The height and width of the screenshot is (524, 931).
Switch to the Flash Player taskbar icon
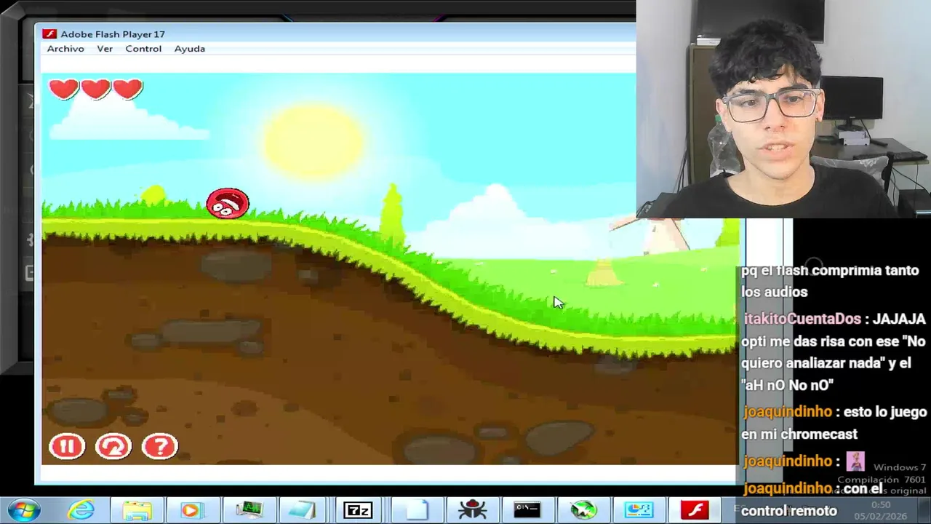click(695, 510)
